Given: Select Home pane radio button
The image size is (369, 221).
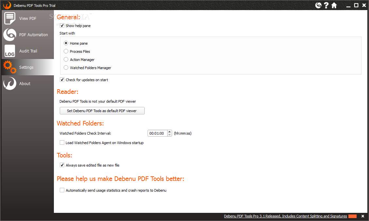Looking at the screenshot, I should point(66,43).
